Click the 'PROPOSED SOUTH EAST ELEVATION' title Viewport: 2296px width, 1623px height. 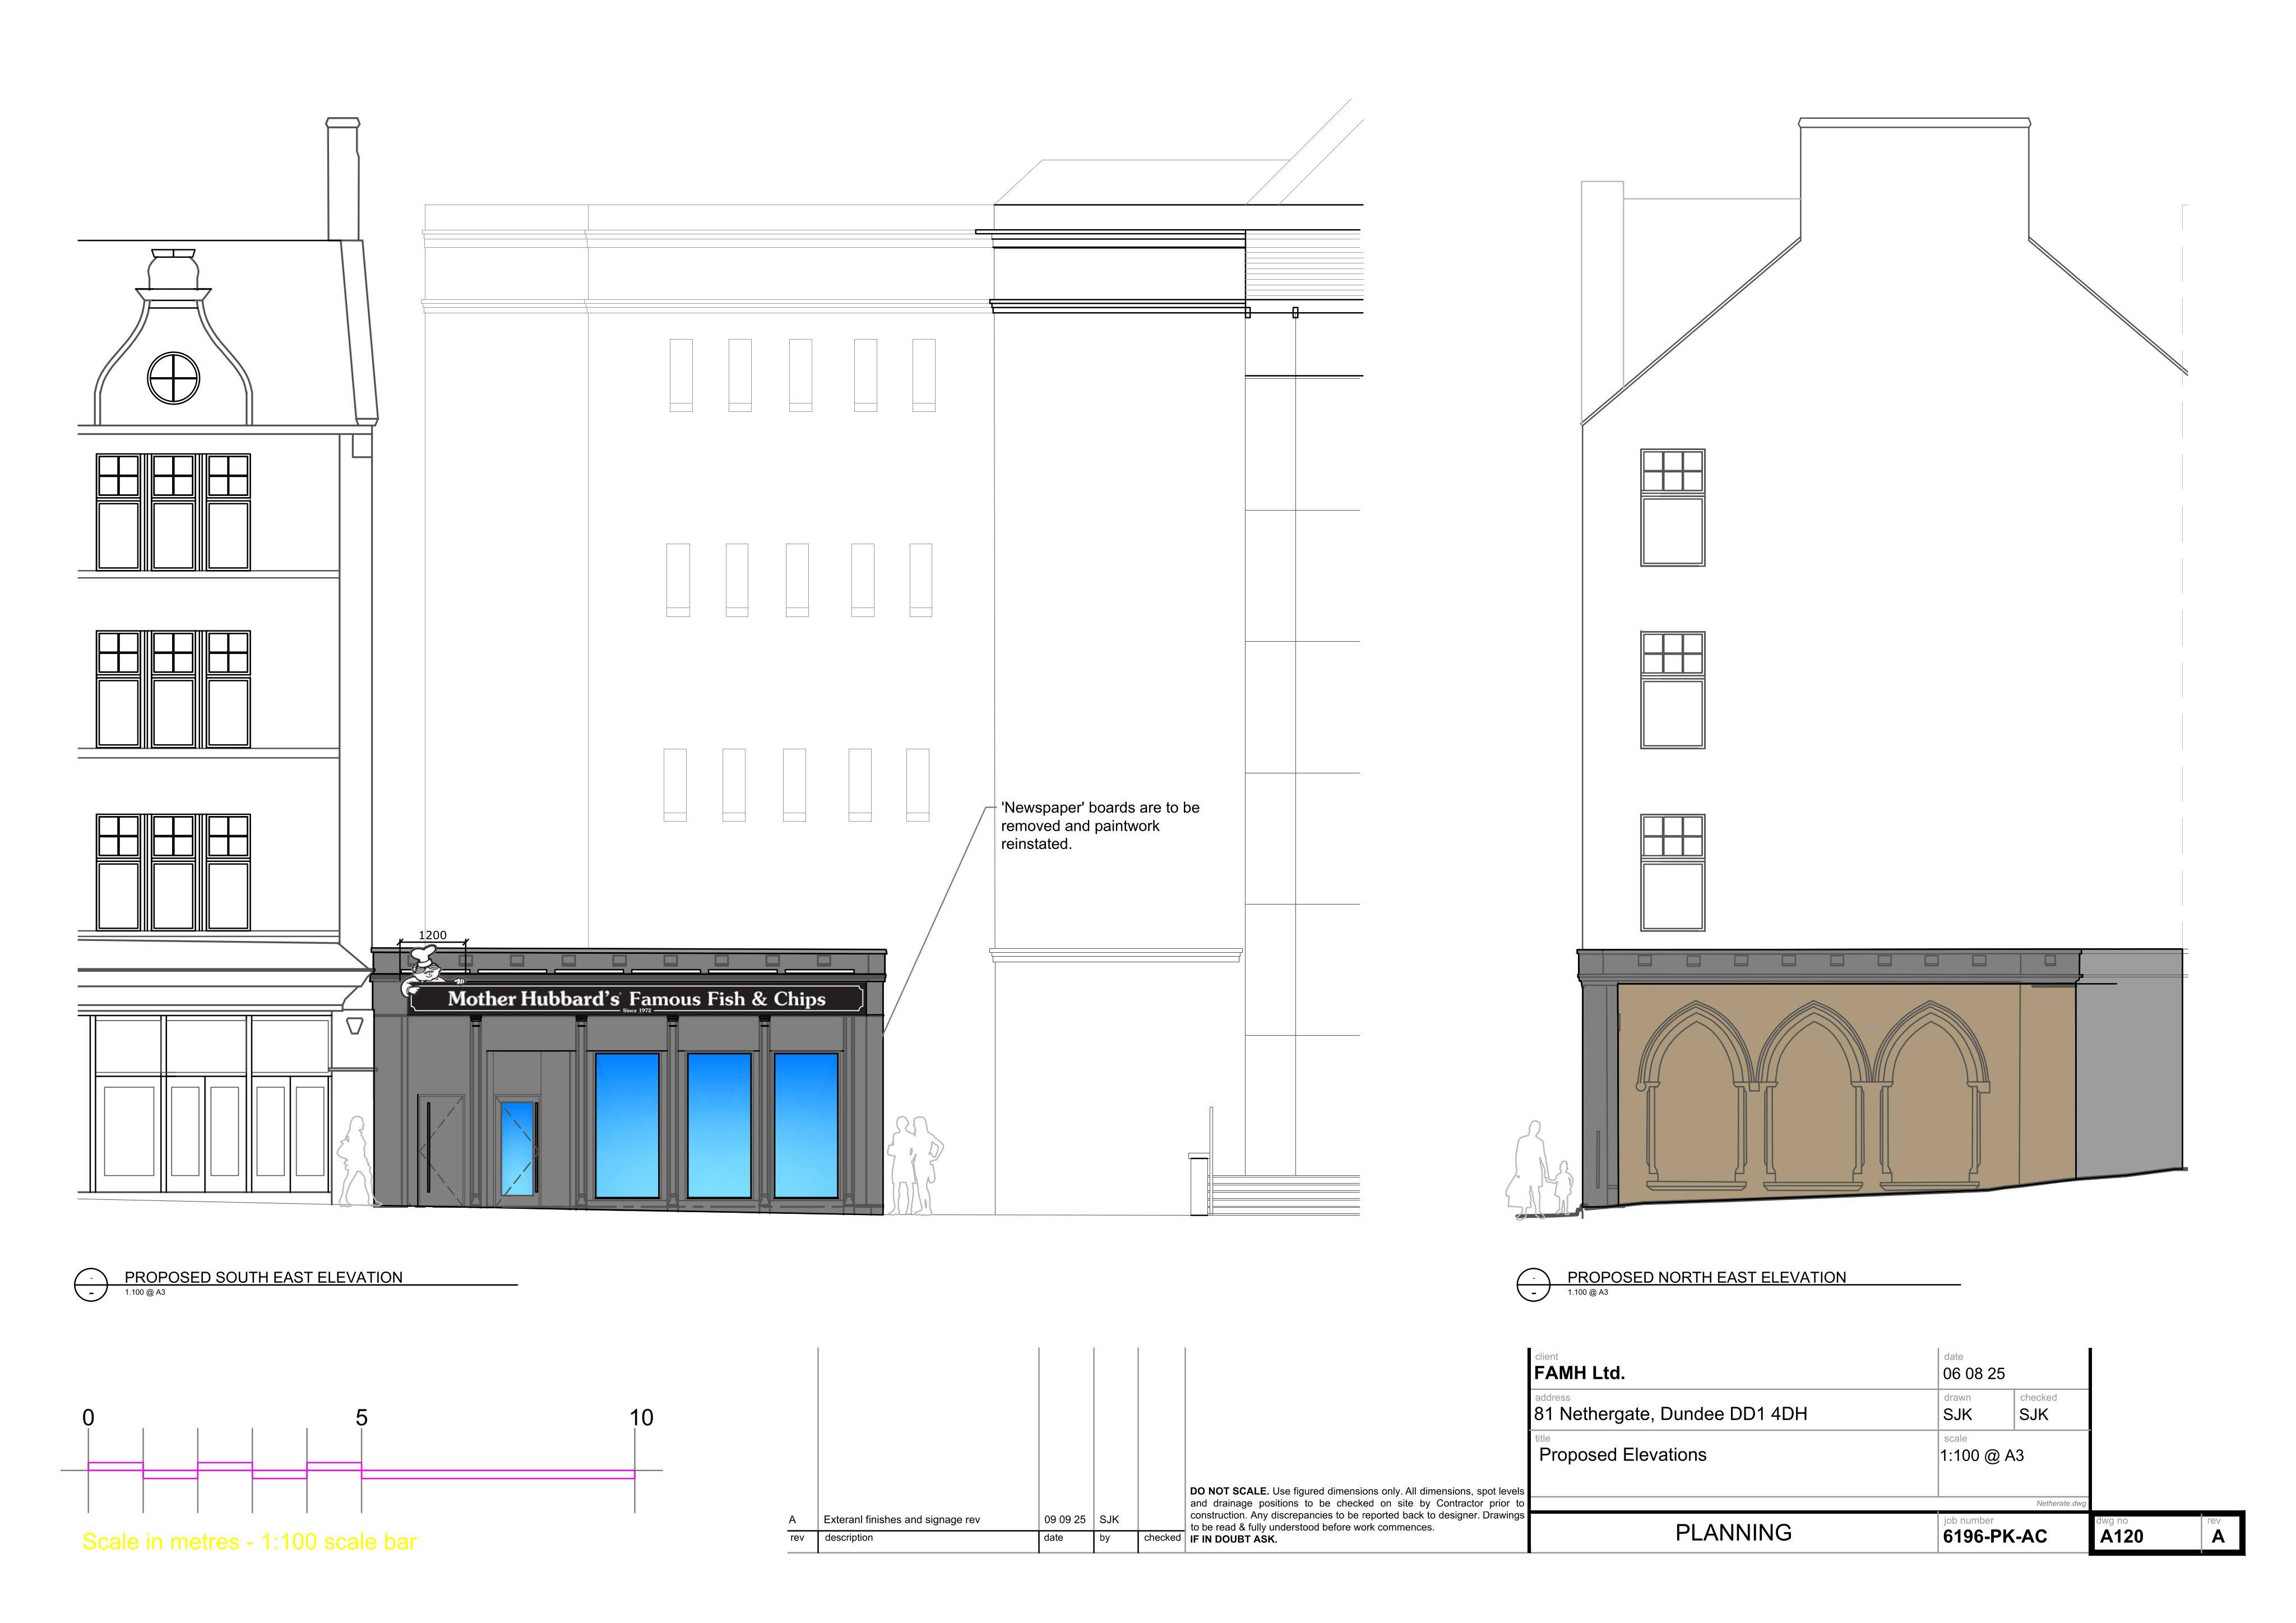[263, 1277]
